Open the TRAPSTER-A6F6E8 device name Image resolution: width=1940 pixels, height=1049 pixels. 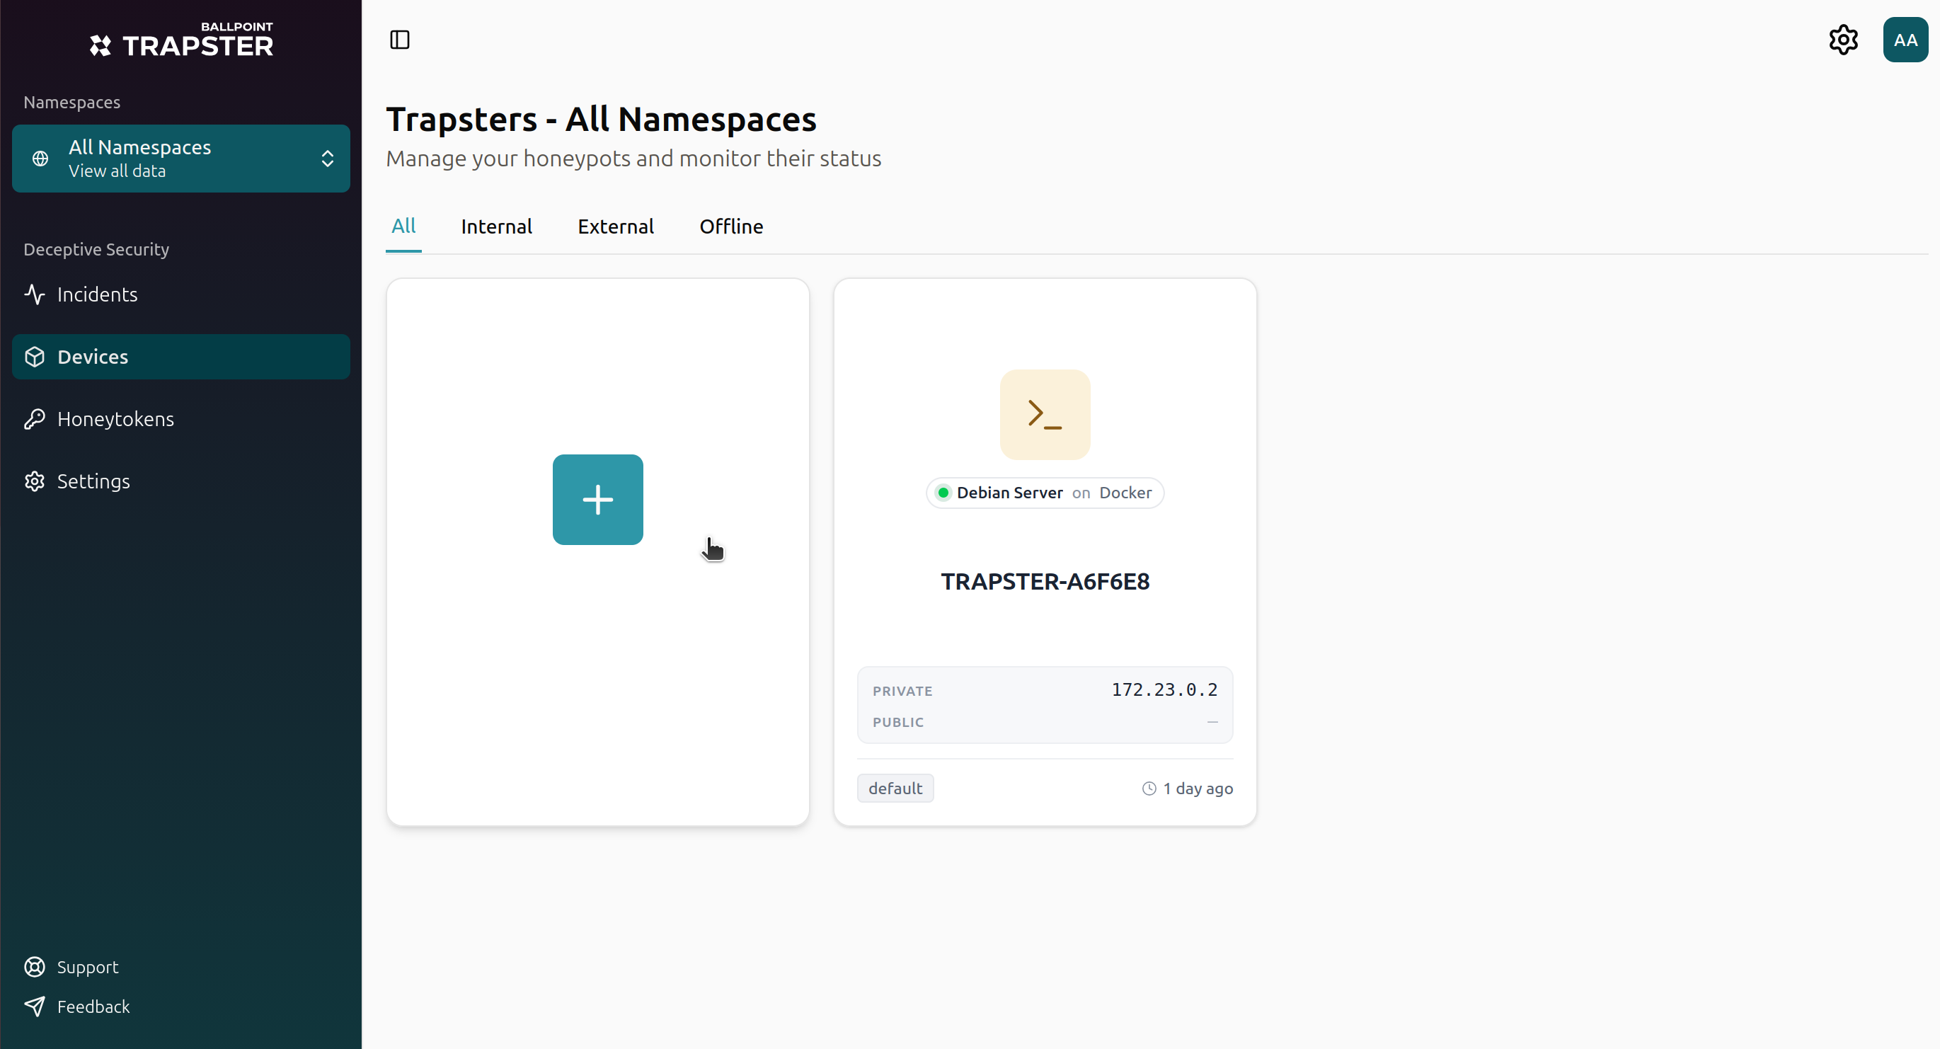1045,581
